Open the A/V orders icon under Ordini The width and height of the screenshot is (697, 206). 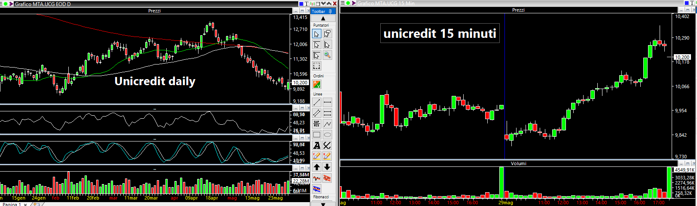click(x=317, y=84)
